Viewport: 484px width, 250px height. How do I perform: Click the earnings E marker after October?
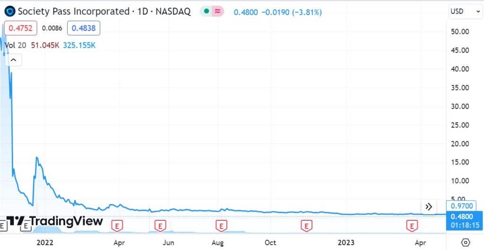coord(306,226)
